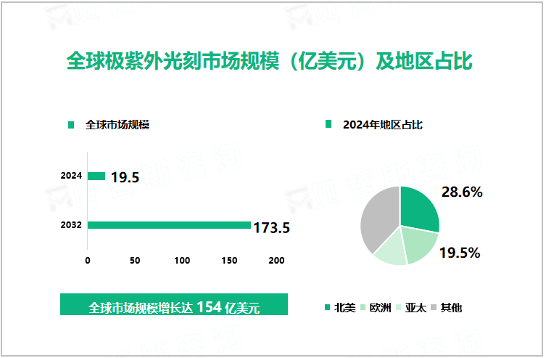The image size is (546, 358).
Task: Click the green square beside 全球市场规模
Action: click(71, 125)
